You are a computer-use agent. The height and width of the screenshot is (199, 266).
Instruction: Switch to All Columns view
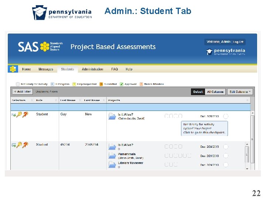tap(215, 92)
